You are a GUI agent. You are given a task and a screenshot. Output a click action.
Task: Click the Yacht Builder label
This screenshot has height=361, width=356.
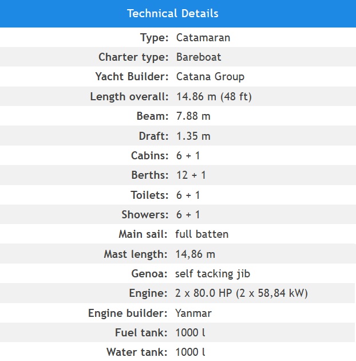point(132,77)
